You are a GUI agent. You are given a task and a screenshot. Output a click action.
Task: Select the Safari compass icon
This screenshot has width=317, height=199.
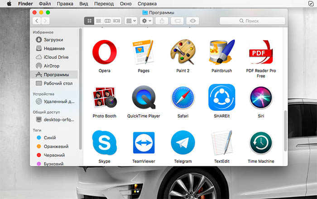click(x=183, y=97)
